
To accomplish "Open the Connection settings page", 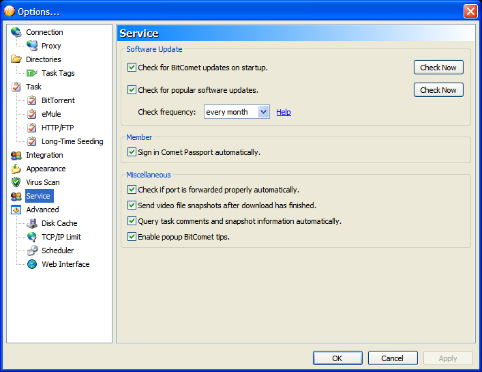I will [x=44, y=32].
